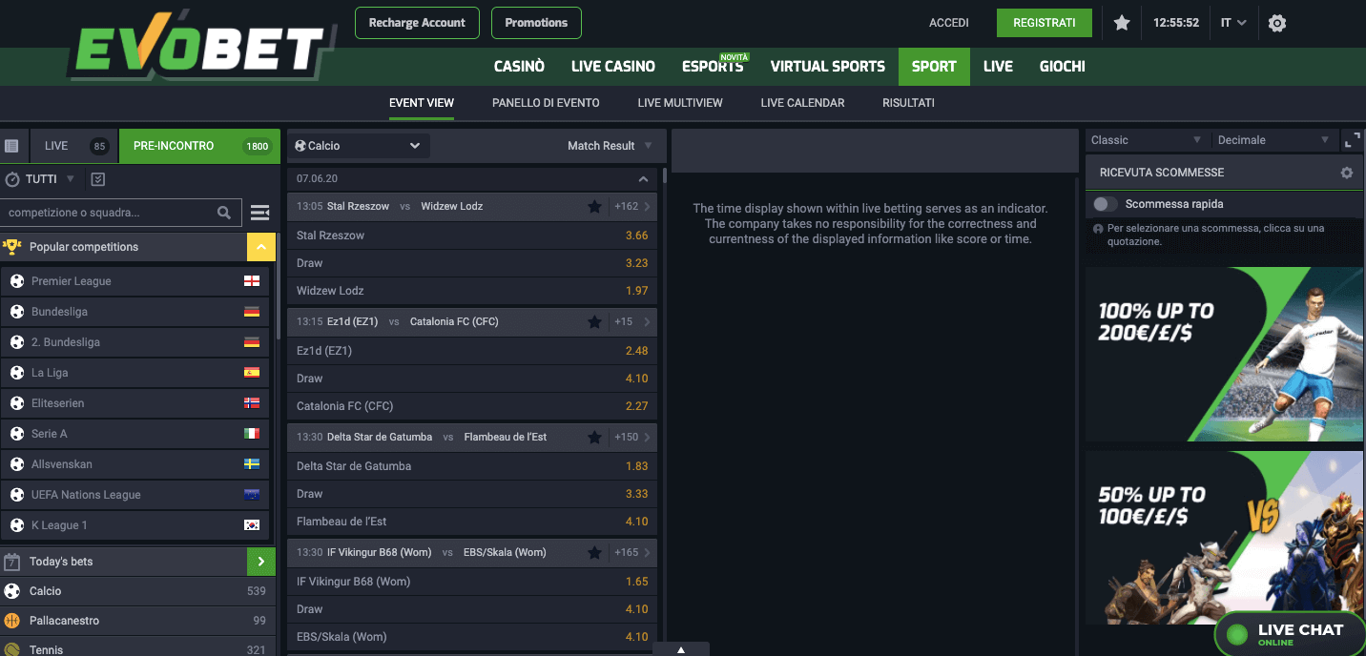Open the LIVE CALENDAR tab
Viewport: 1366px width, 656px height.
[802, 103]
